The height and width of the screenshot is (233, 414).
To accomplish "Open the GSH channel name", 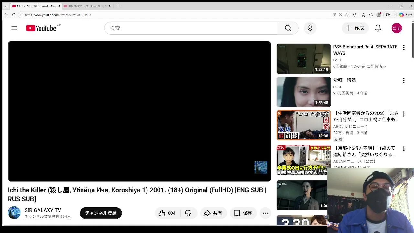I will [x=337, y=60].
